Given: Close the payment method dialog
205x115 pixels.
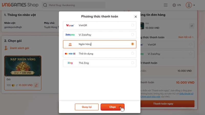Looking at the screenshot, I should pos(136,17).
